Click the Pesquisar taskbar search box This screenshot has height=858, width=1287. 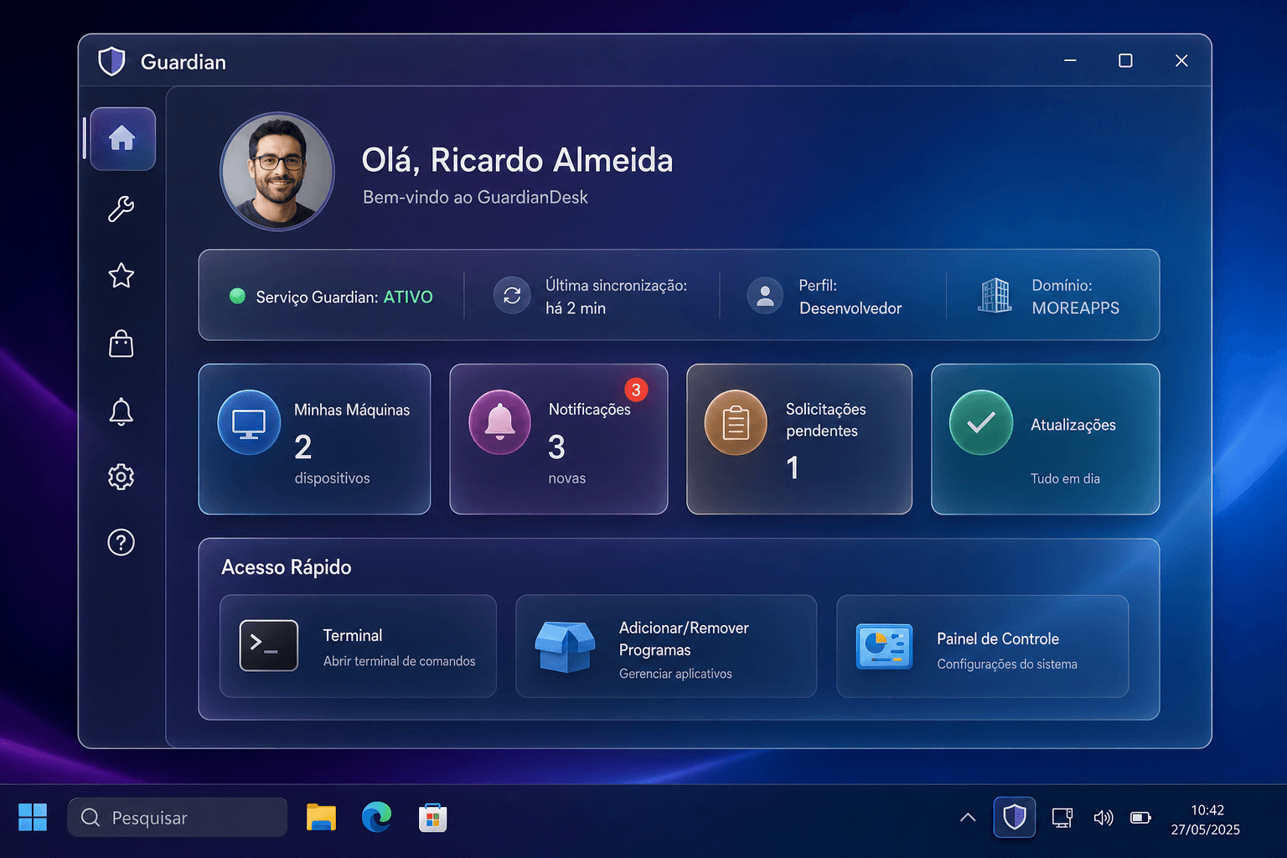pyautogui.click(x=178, y=817)
